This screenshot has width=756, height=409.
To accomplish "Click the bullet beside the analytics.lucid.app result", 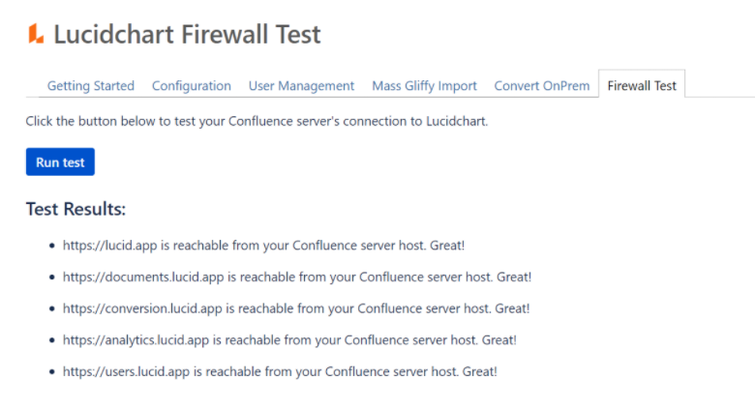I will pos(51,340).
